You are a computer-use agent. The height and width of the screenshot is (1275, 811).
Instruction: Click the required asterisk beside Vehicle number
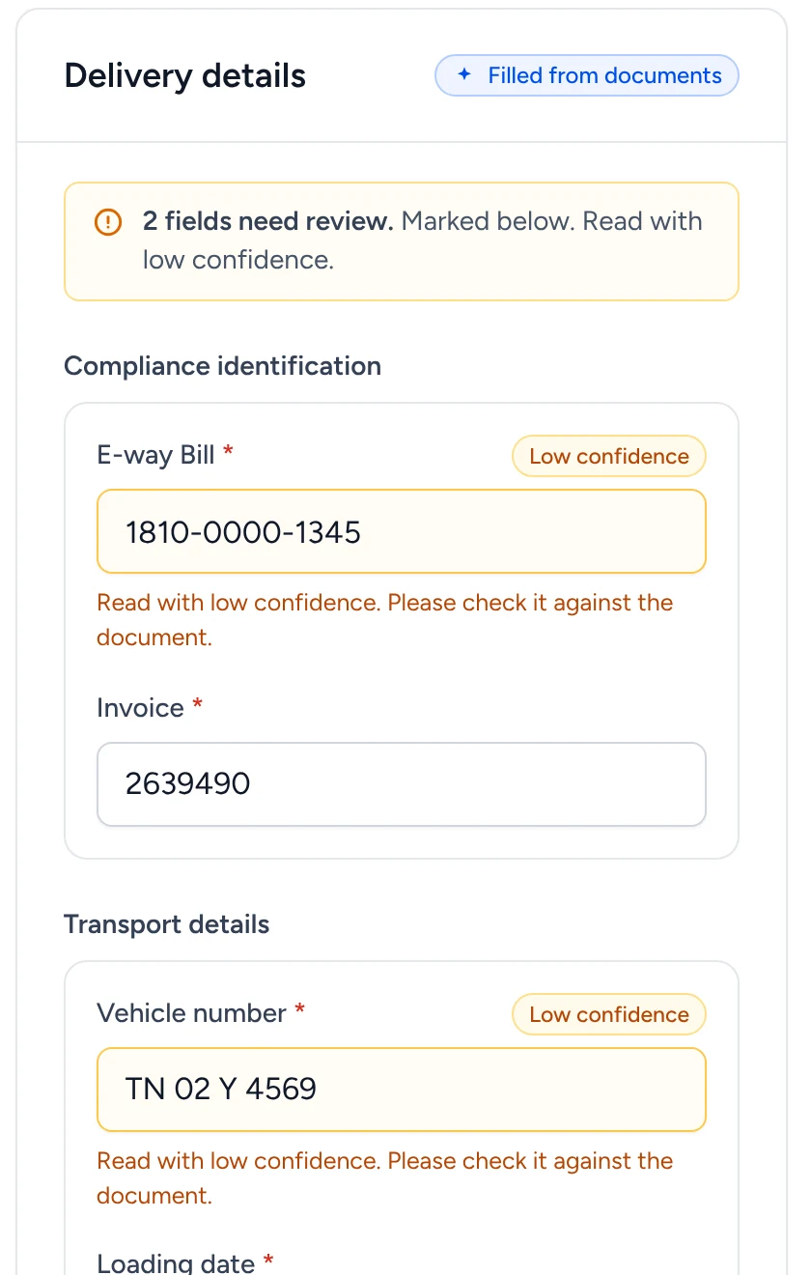[x=300, y=1010]
